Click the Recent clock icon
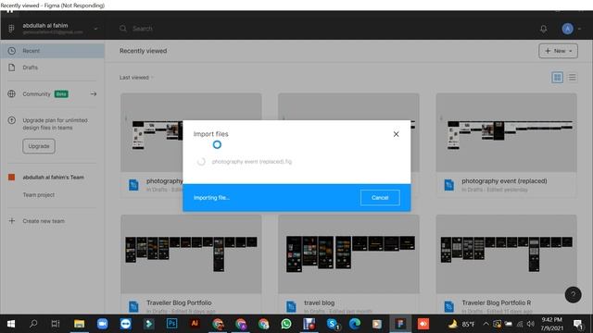593x333 pixels. pos(12,51)
